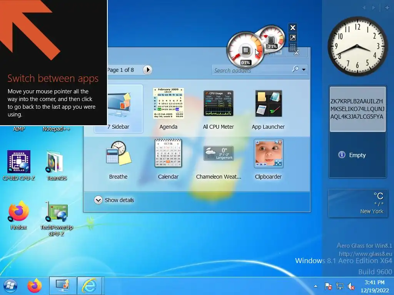This screenshot has height=295, width=394.
Task: Show hidden tray icons arrow
Action: pos(316,286)
